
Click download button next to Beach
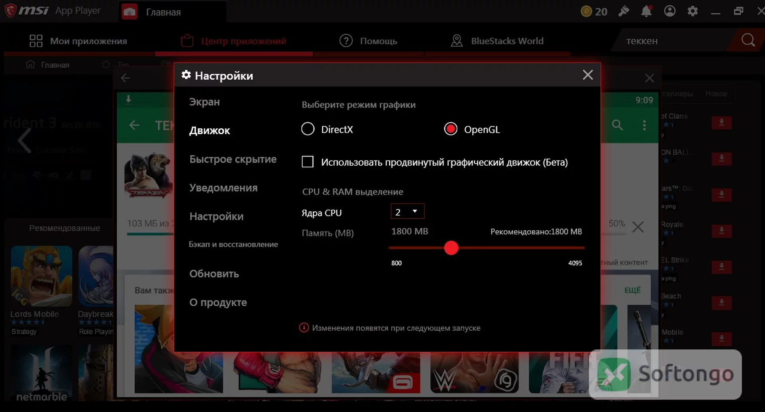(722, 303)
